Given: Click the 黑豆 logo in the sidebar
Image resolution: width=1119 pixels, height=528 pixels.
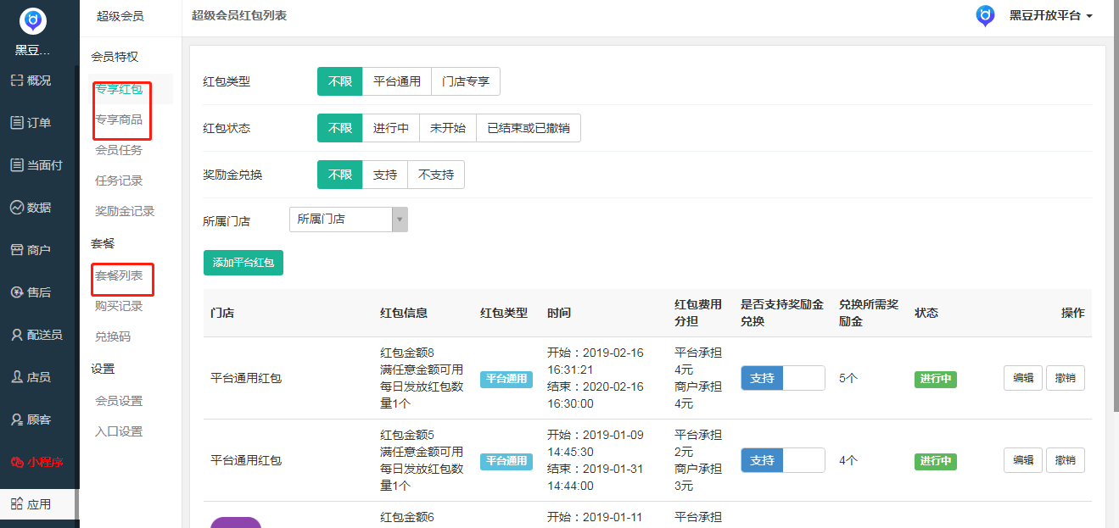Looking at the screenshot, I should (33, 20).
